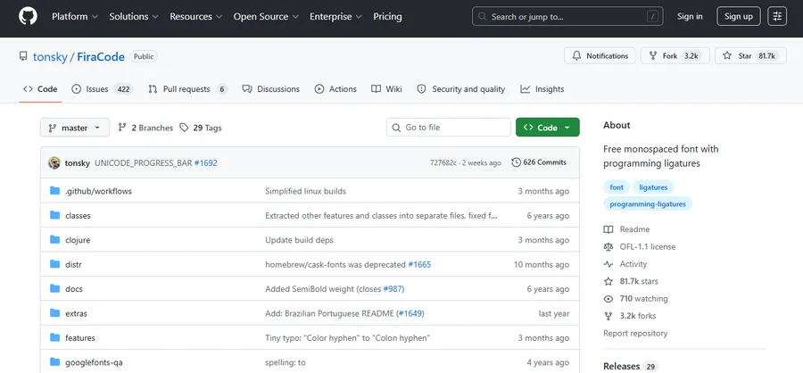Viewport: 803px width, 373px height.
Task: Focus the Search or jump to field
Action: tap(567, 16)
